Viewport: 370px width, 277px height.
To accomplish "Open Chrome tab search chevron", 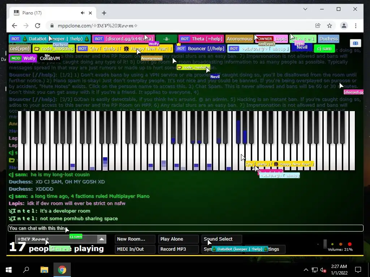I will click(x=305, y=9).
